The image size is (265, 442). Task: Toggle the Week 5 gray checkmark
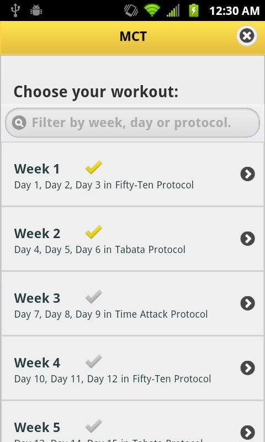93,426
